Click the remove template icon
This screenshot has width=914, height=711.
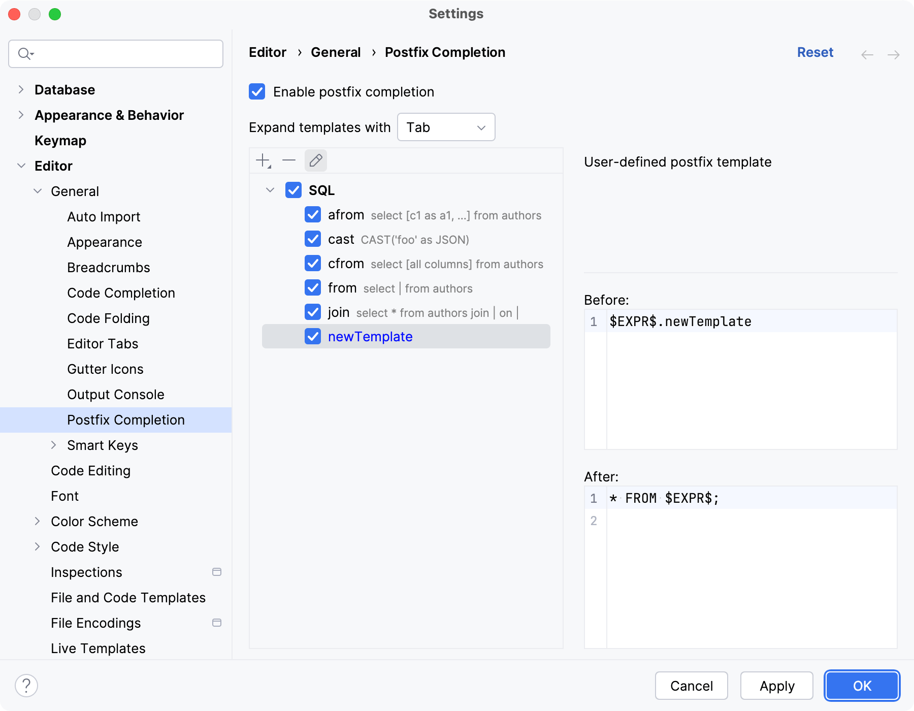pyautogui.click(x=288, y=160)
